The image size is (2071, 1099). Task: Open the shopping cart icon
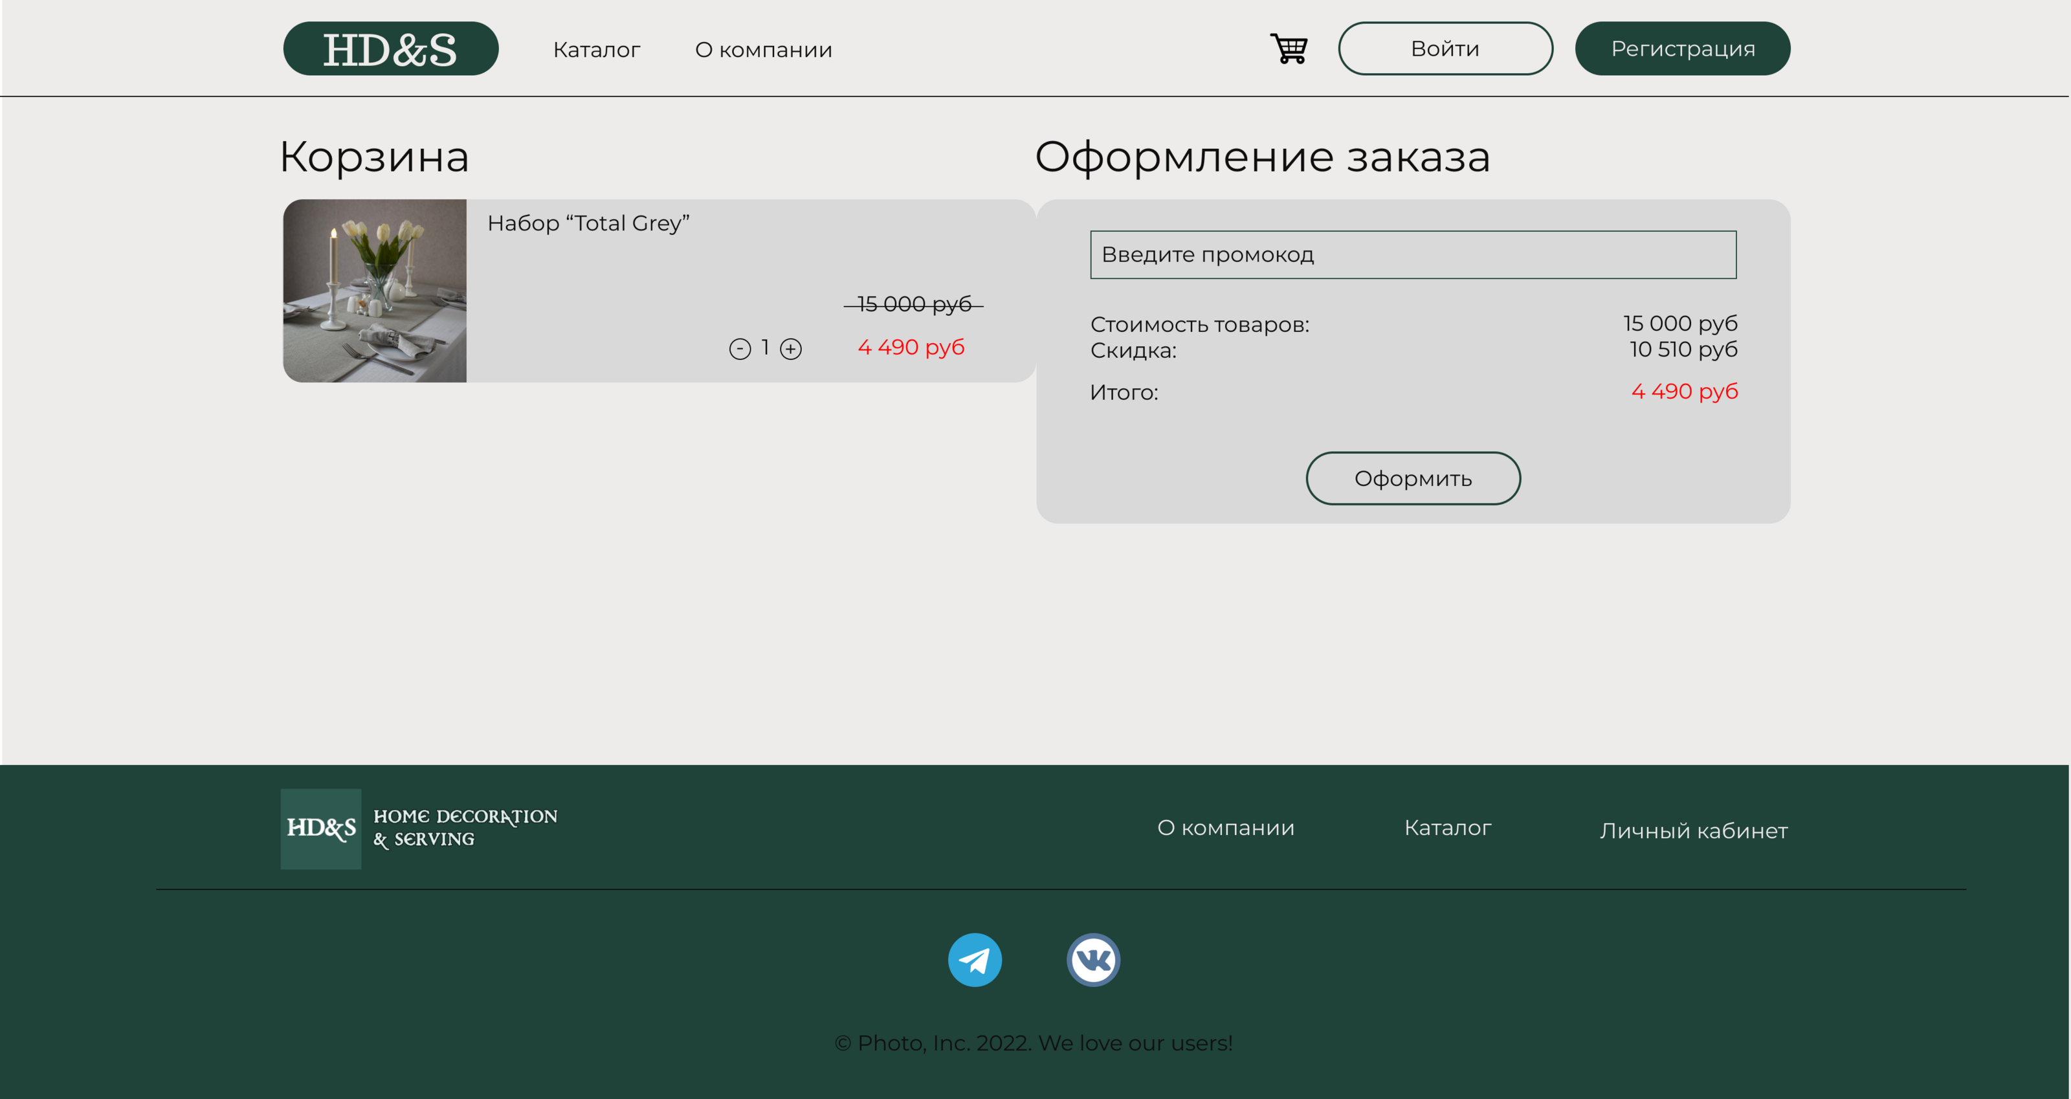[x=1289, y=49]
